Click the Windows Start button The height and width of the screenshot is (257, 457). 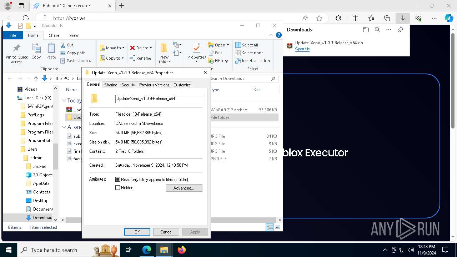[8, 250]
